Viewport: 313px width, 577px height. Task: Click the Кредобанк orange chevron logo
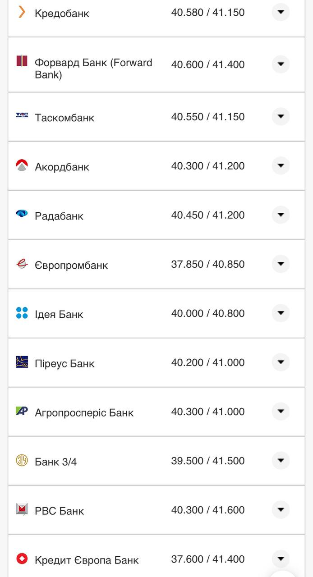21,11
